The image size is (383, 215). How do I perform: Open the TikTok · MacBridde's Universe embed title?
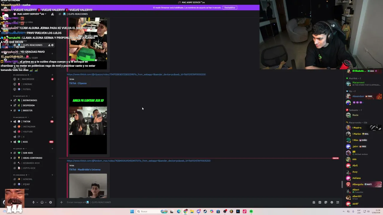(x=85, y=170)
